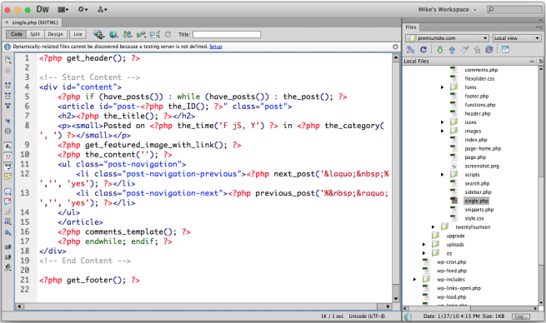Click the Collapse Full Tag icon
Image resolution: width=546 pixels, height=323 pixels.
8,85
